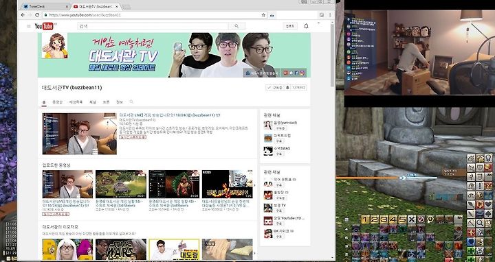Click the prohibition sign icon in game hotbar
The width and height of the screenshot is (495, 262).
point(421,219)
